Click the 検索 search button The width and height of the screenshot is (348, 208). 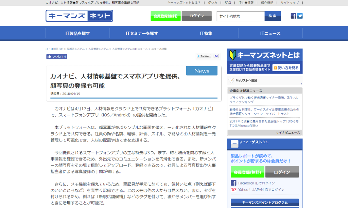point(273,16)
